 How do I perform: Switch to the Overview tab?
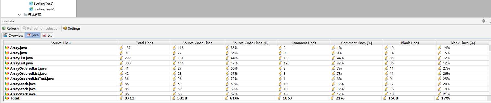13,35
